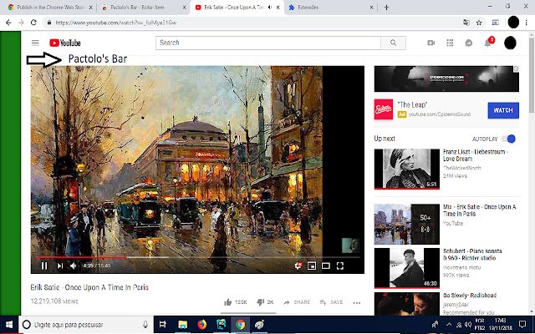Open the Epidemic Sound ad banner
Image resolution: width=535 pixels, height=334 pixels.
(446, 78)
